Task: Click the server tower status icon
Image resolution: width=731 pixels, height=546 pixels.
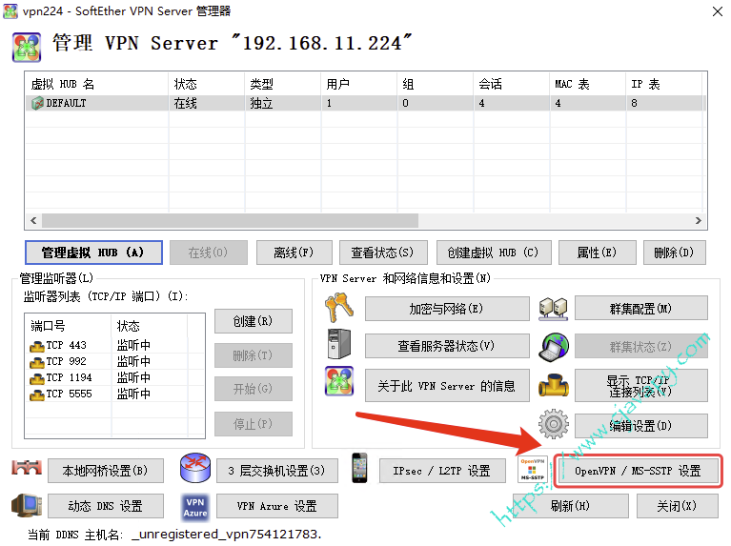Action: (339, 344)
